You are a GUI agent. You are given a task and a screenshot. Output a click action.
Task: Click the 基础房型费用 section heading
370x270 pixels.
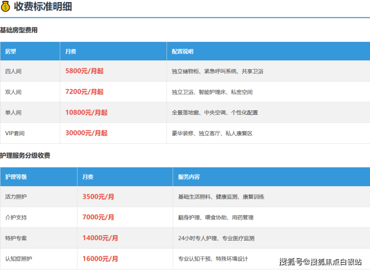click(x=19, y=30)
